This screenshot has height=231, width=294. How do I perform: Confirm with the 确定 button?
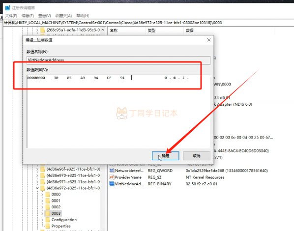tap(165, 156)
